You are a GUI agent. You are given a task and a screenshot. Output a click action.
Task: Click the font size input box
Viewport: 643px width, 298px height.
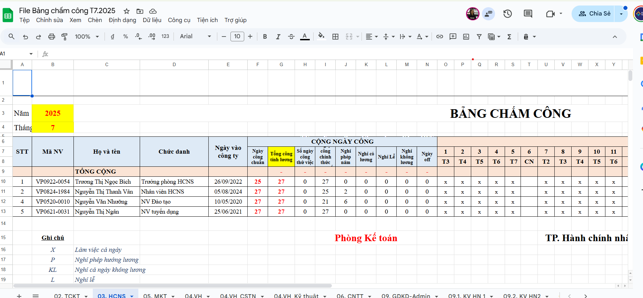(x=237, y=37)
